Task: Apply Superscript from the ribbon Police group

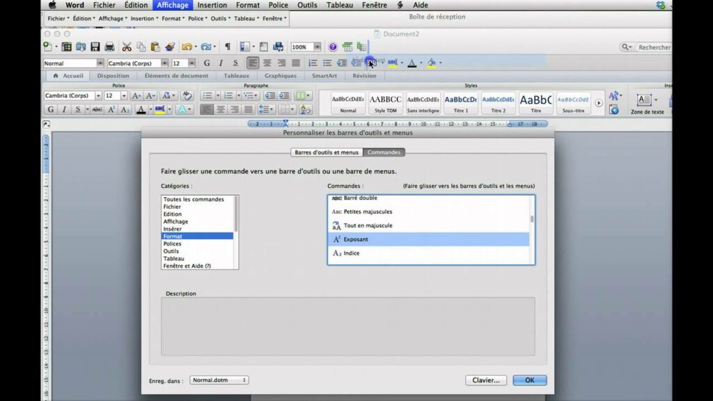Action: point(113,109)
